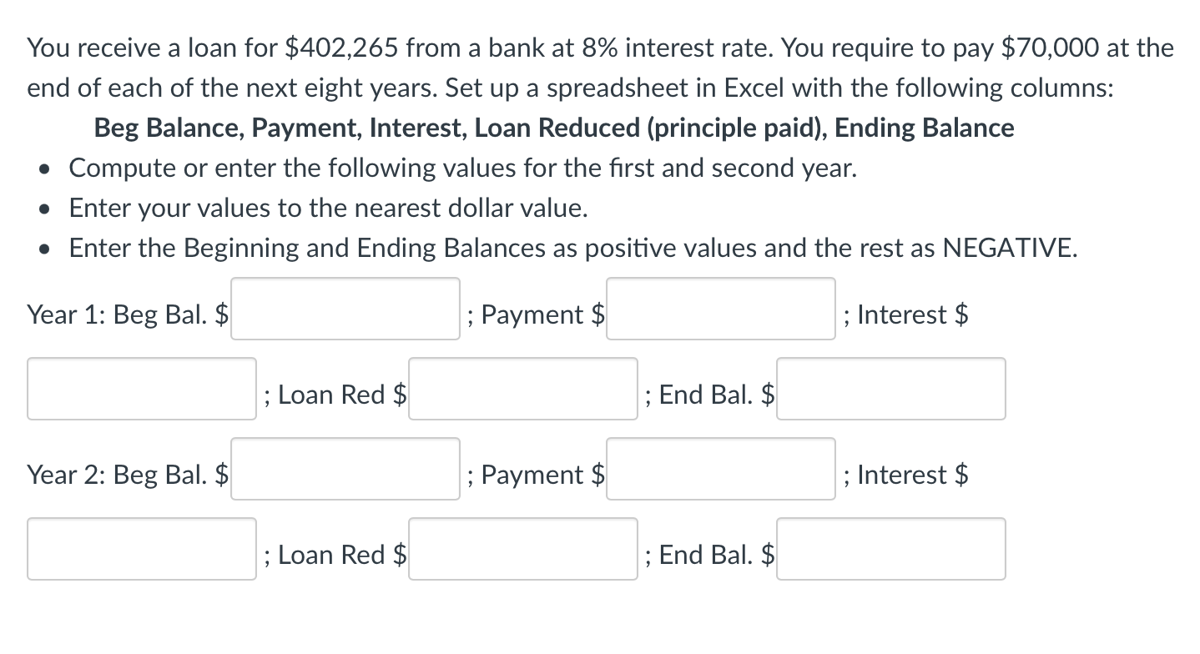The width and height of the screenshot is (1200, 654).
Task: Click the Year 1 End Bal input field
Action: click(890, 389)
